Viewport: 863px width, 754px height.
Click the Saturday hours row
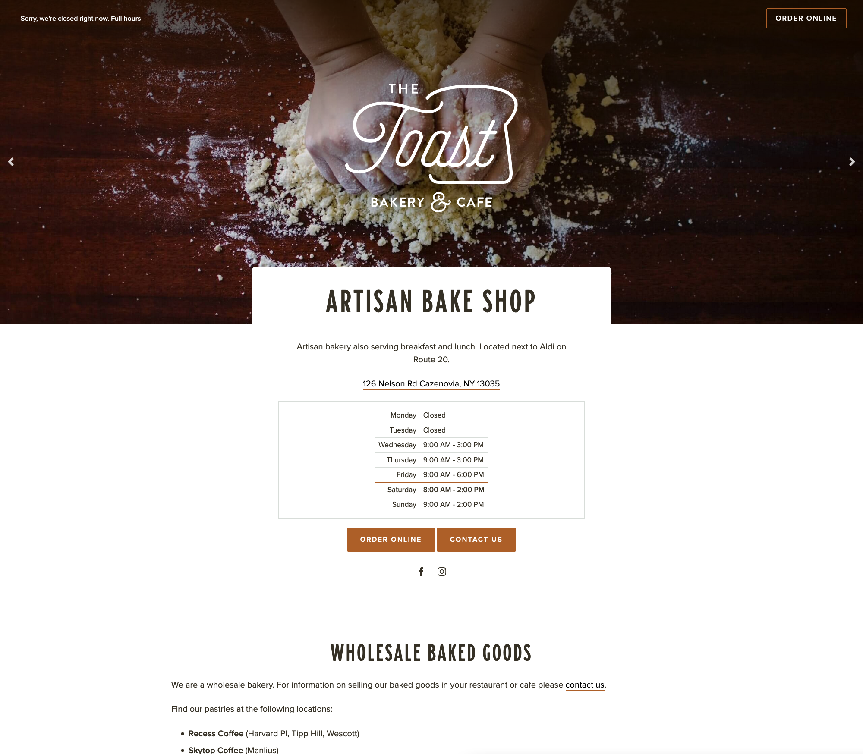pos(431,488)
